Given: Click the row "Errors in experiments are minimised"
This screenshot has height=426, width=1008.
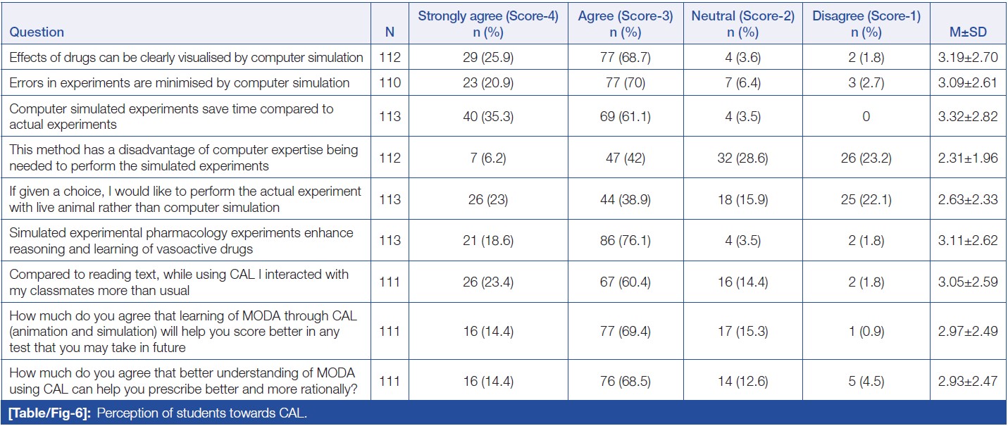Looking at the screenshot, I should (x=180, y=83).
